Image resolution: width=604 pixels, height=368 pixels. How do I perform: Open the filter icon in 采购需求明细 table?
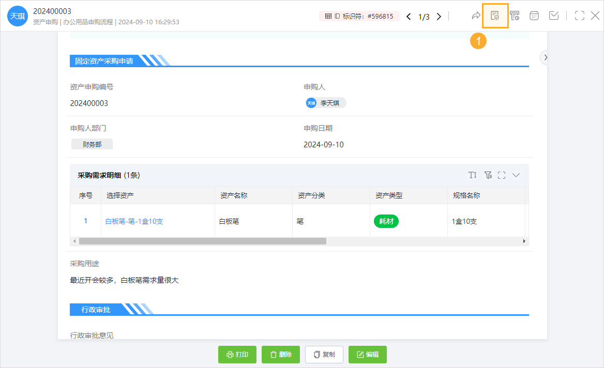(488, 175)
